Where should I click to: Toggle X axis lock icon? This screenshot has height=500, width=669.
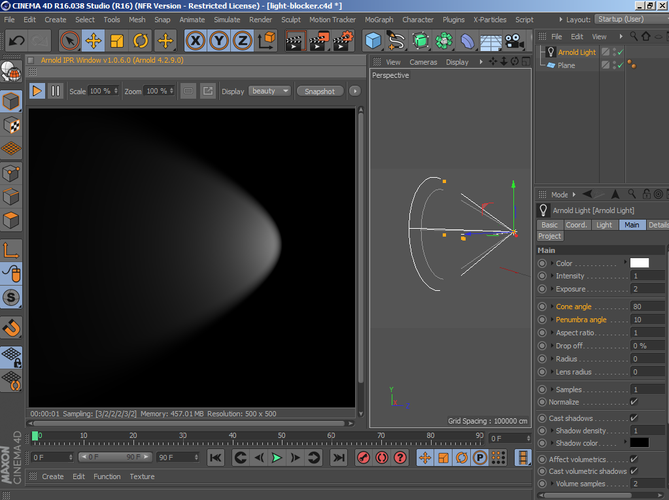[195, 41]
